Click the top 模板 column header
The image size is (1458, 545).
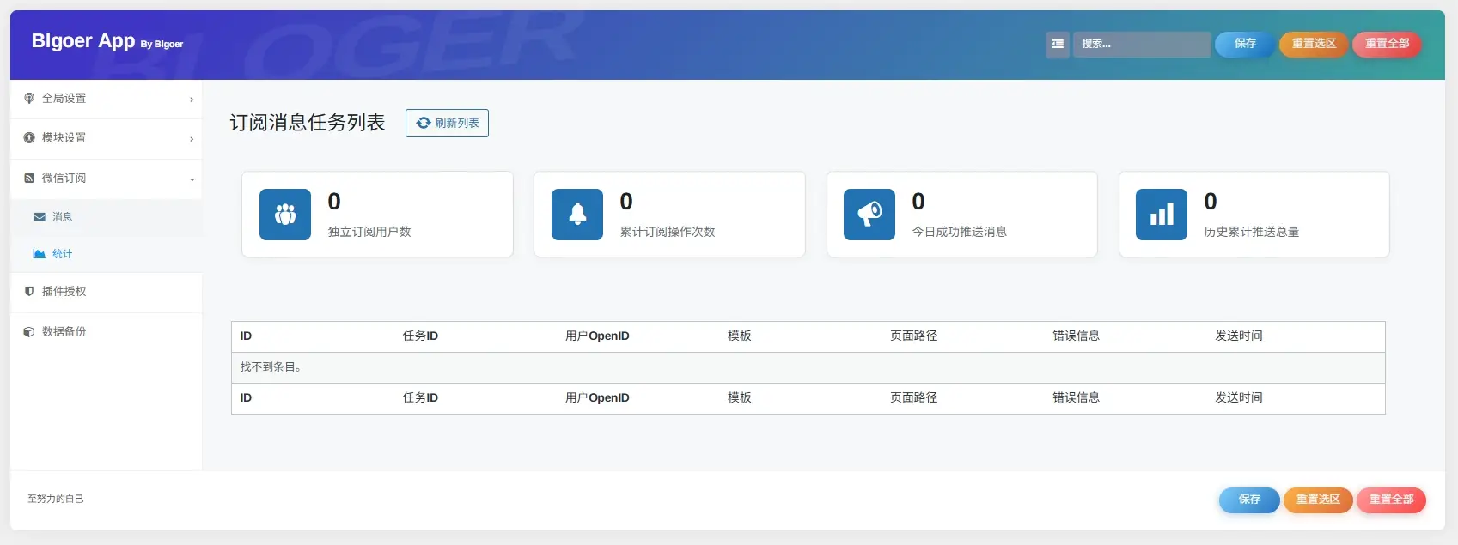pos(739,336)
